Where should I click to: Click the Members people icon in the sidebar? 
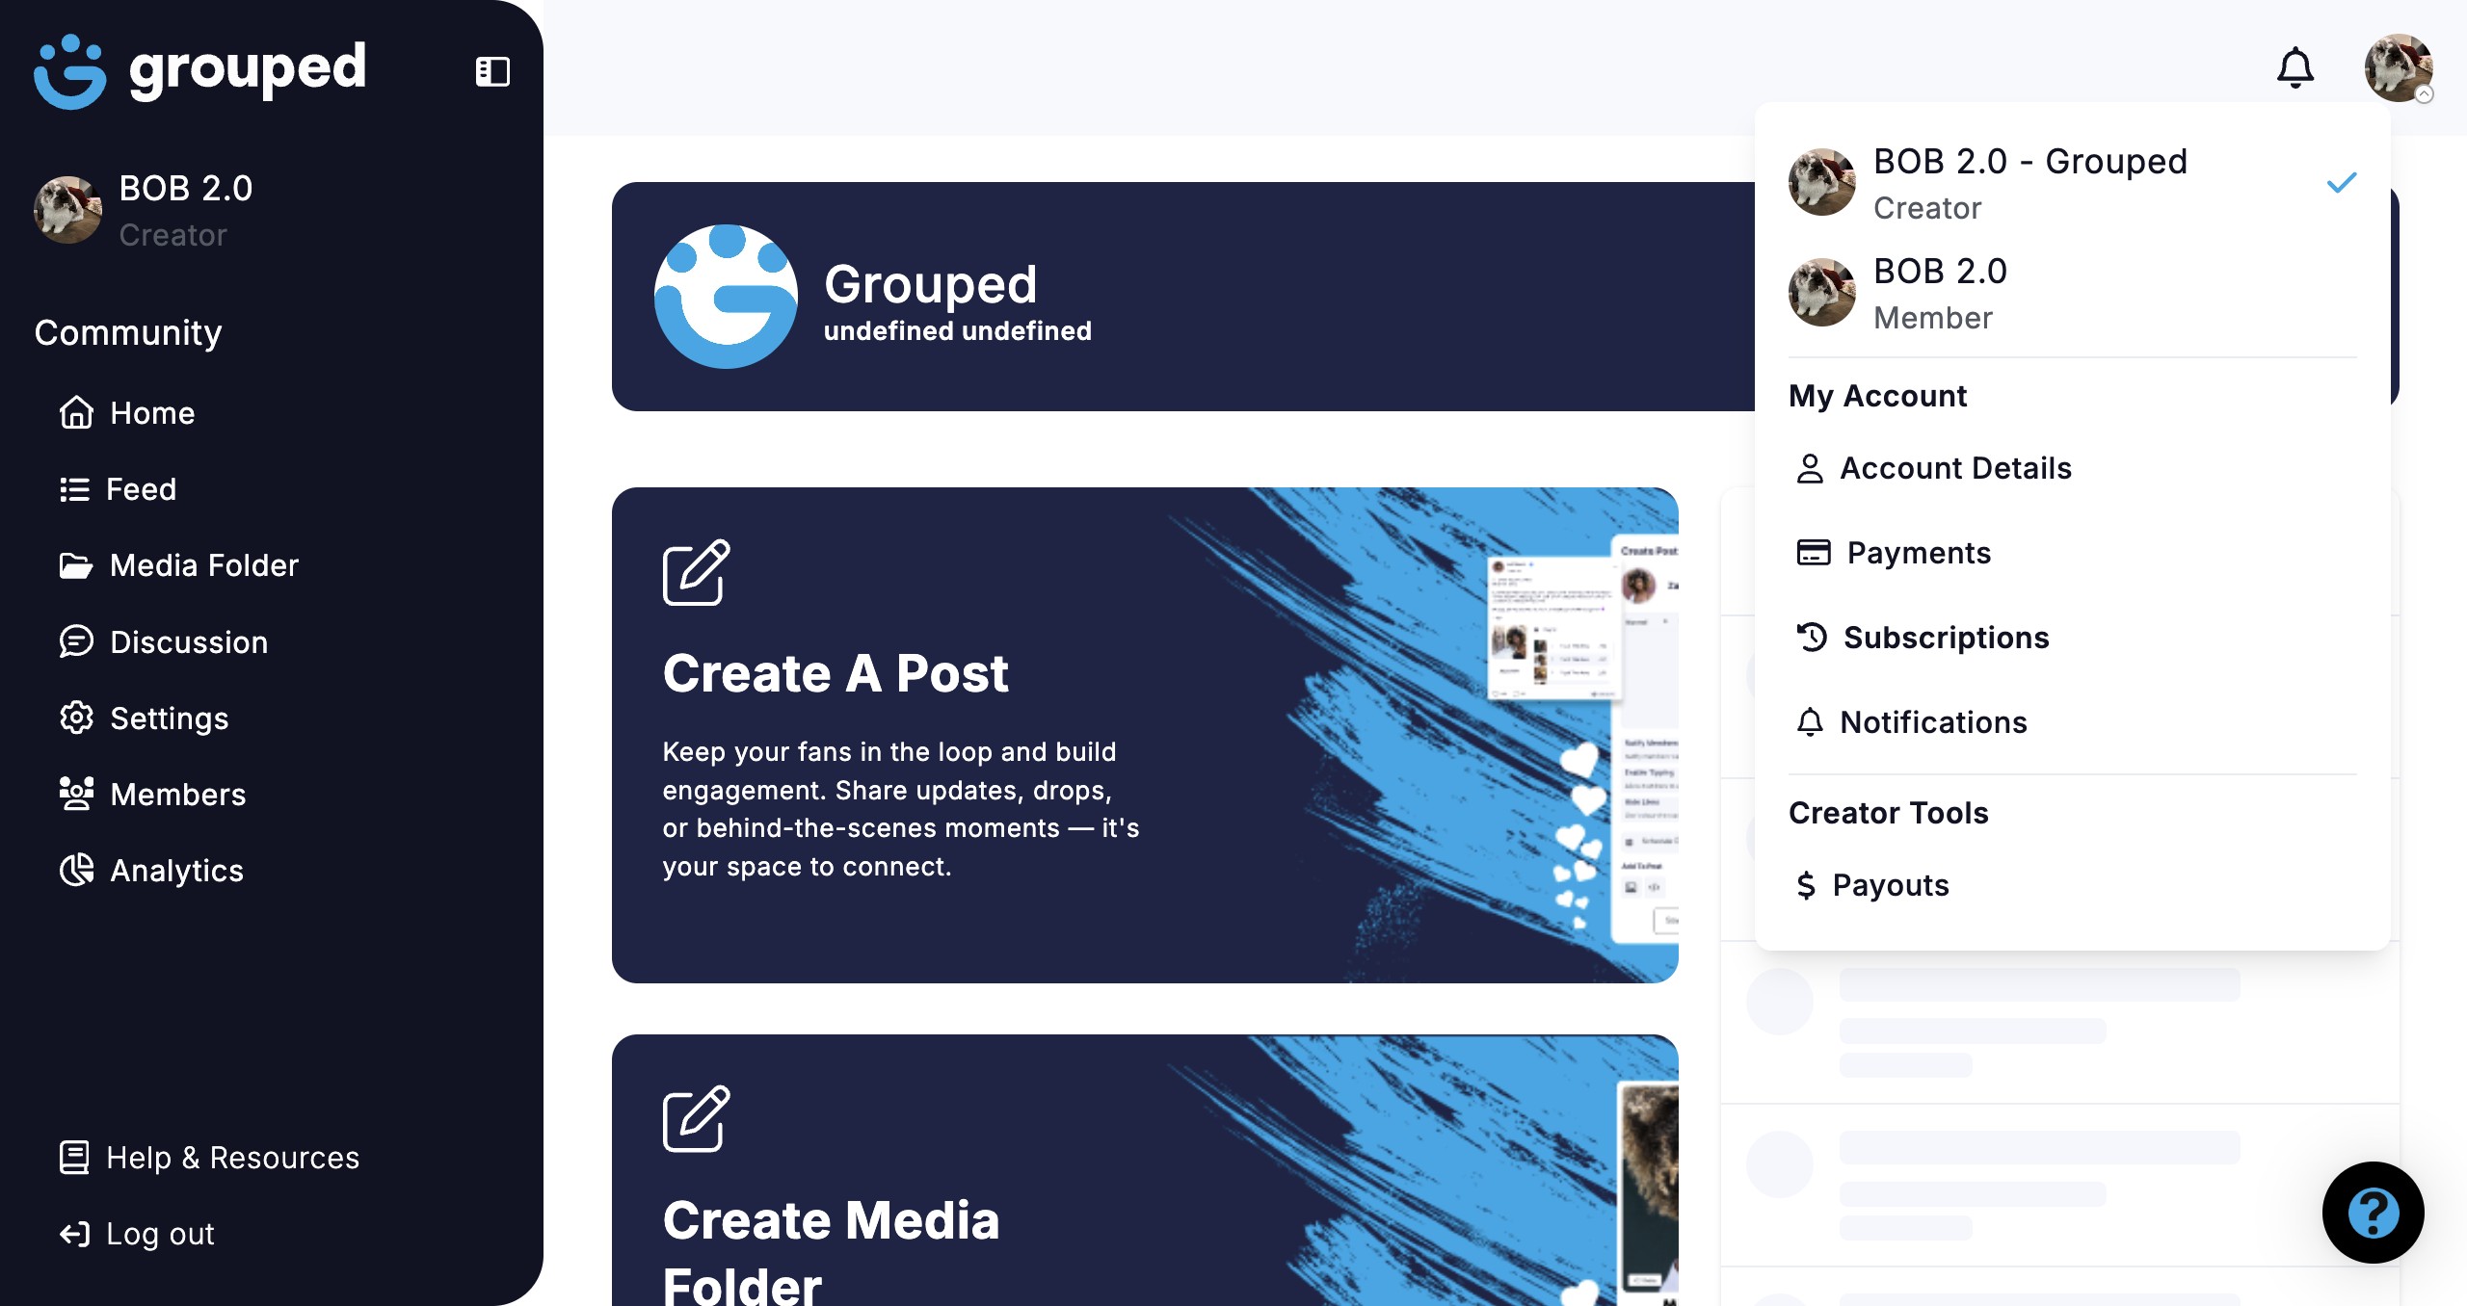[x=76, y=794]
